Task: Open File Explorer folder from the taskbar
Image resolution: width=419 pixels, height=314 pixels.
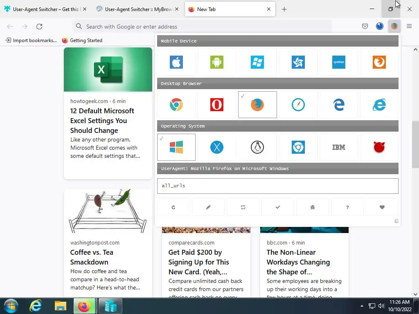Action: [x=61, y=306]
